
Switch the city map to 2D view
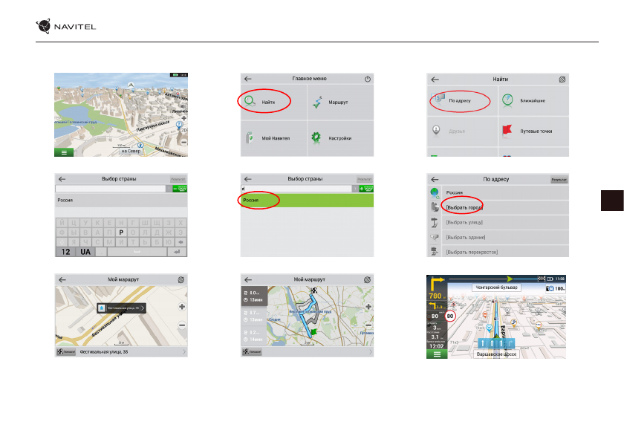click(183, 130)
